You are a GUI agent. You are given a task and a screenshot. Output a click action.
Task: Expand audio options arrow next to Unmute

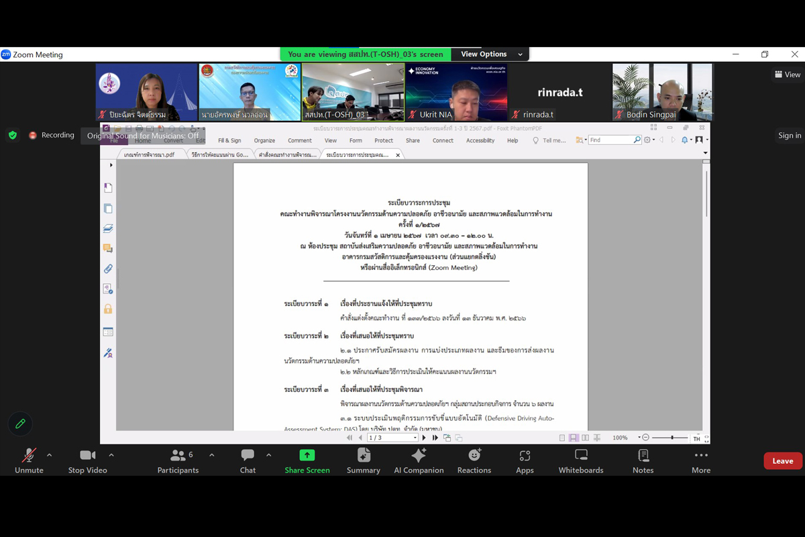point(49,455)
